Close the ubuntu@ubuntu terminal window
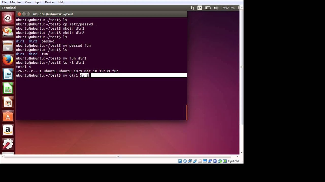Image resolution: width=325 pixels, height=182 pixels. [x=19, y=14]
